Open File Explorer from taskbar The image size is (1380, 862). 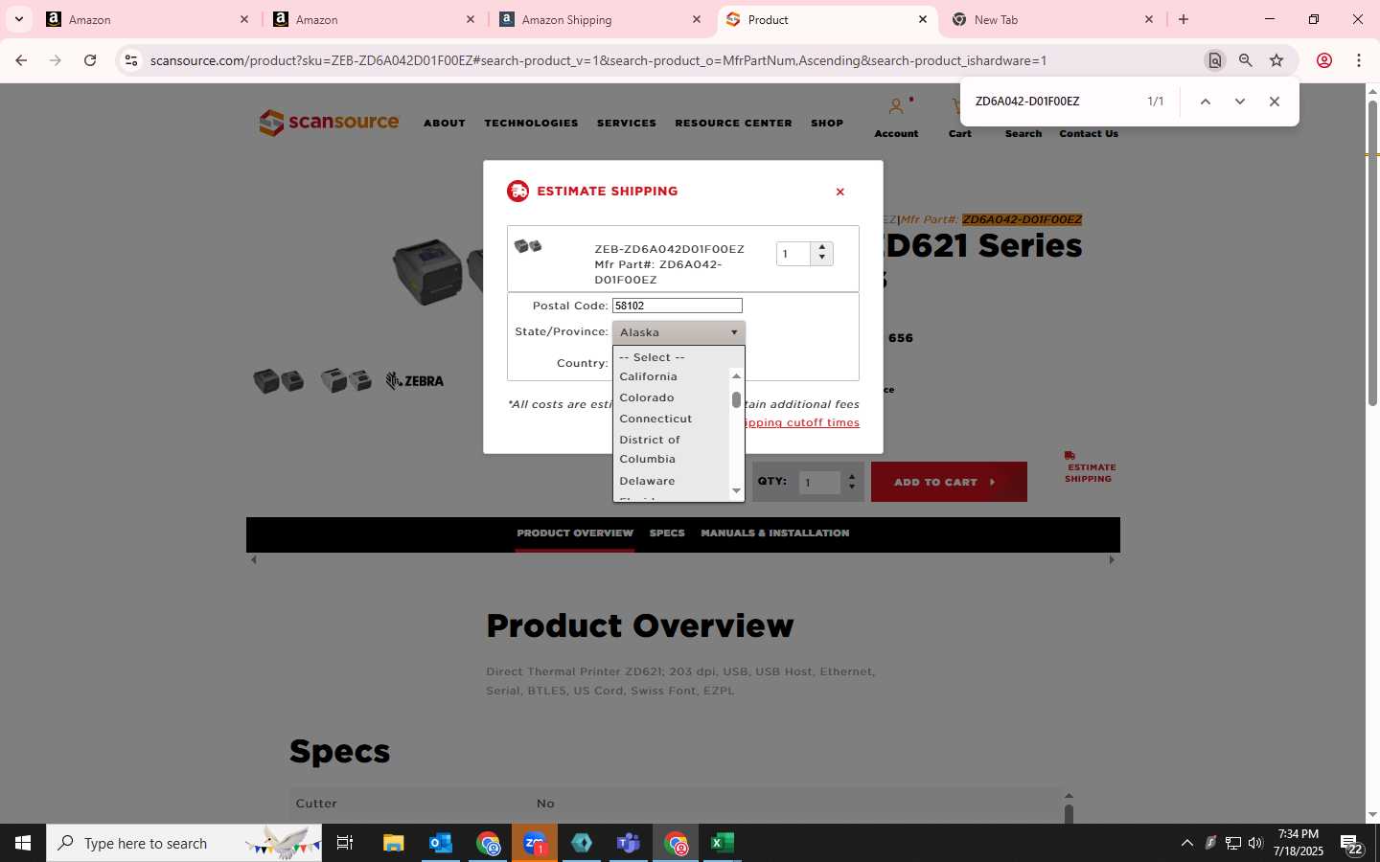coord(394,843)
